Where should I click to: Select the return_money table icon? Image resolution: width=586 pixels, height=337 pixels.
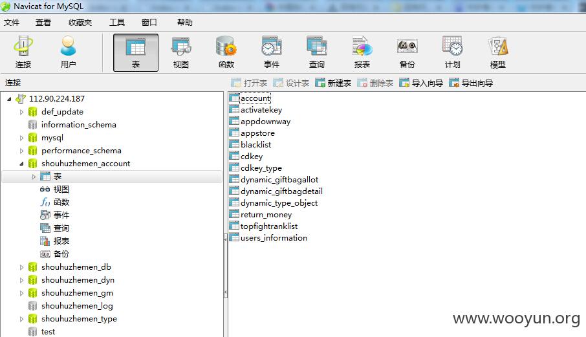click(234, 215)
